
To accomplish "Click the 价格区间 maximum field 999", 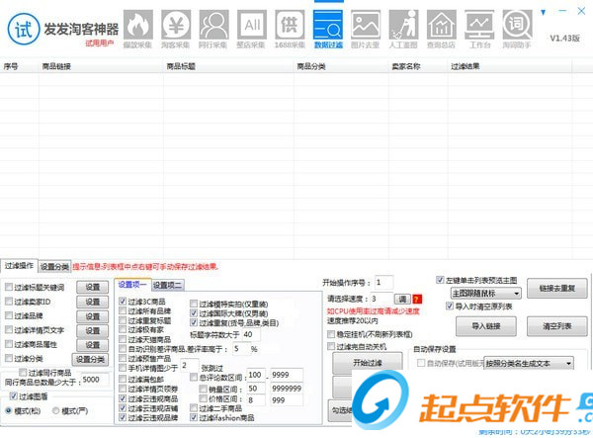I will 287,400.
